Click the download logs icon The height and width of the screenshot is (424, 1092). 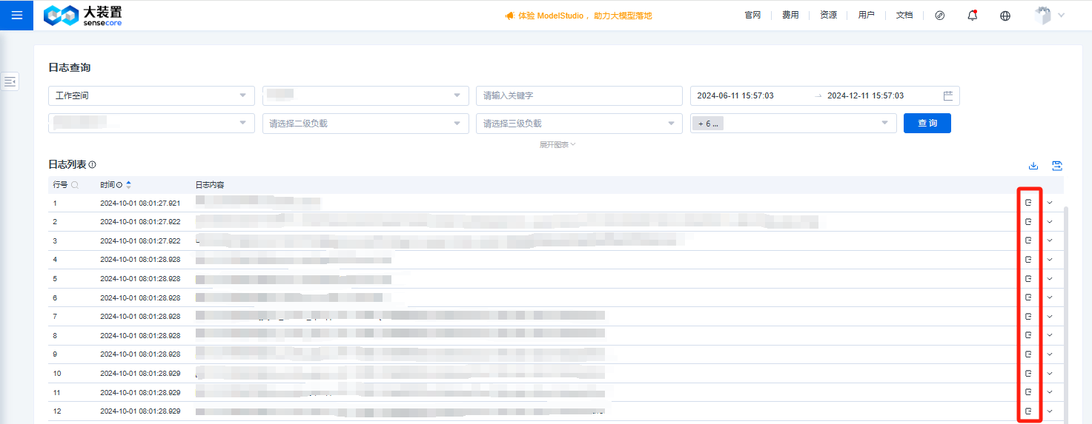[x=1033, y=166]
